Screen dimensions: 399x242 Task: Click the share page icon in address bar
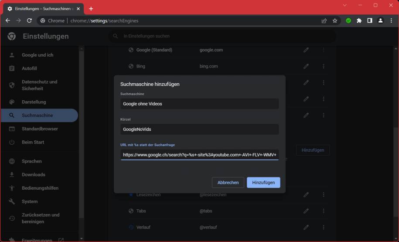[324, 21]
